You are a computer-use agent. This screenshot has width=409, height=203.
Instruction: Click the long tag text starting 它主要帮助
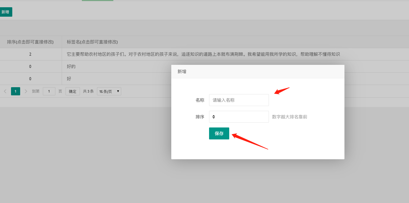click(x=203, y=54)
